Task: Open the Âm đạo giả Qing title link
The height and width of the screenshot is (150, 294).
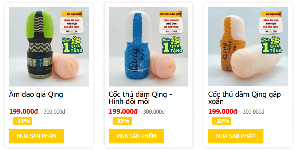Action: click(x=36, y=94)
